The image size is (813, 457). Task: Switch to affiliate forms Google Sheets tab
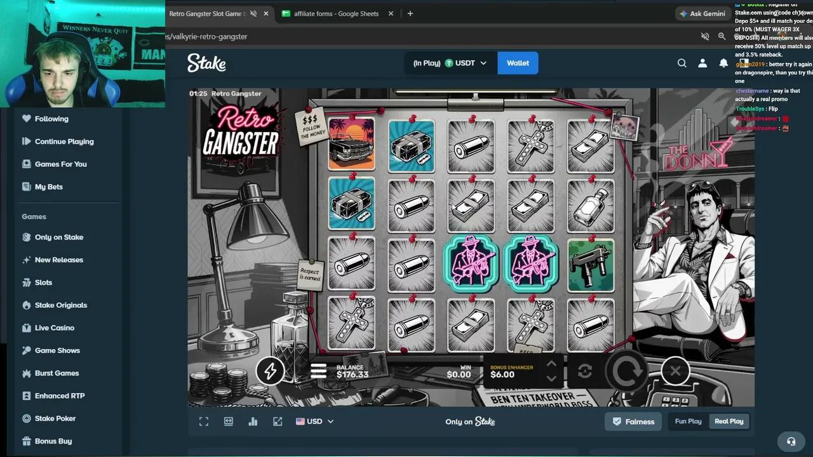click(x=337, y=13)
